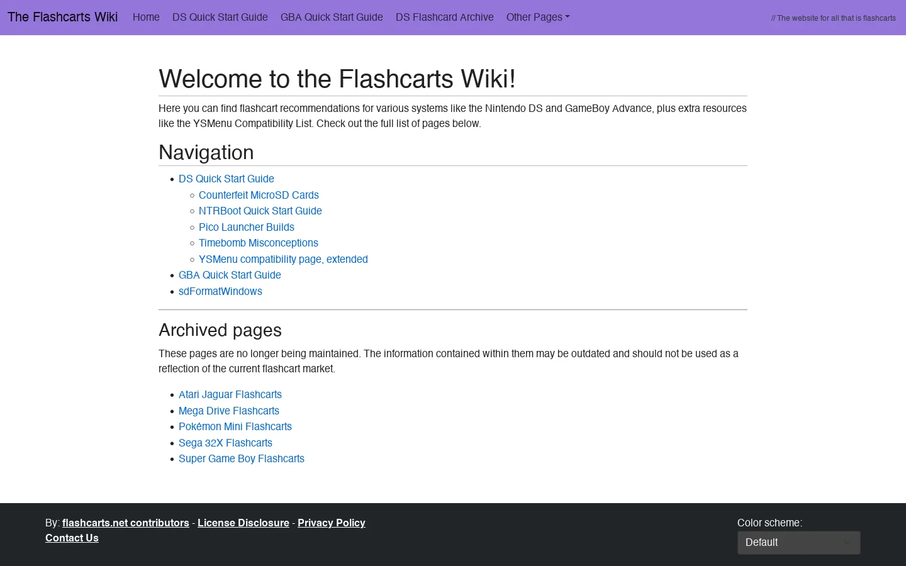Open Contact Us footer link
The width and height of the screenshot is (906, 566).
tap(72, 538)
